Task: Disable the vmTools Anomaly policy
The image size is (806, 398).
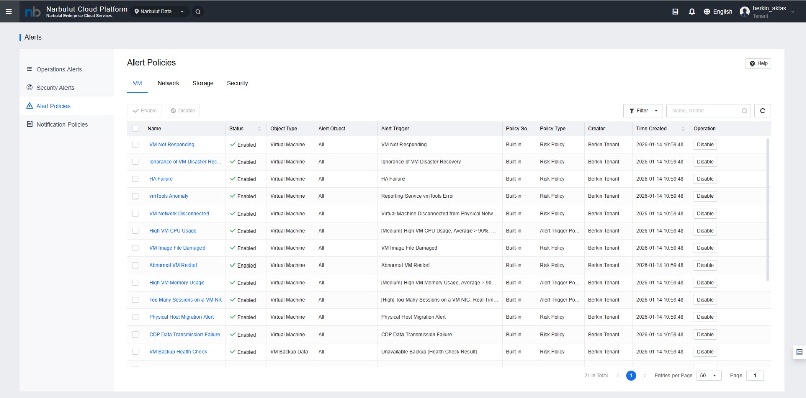Action: click(x=705, y=196)
